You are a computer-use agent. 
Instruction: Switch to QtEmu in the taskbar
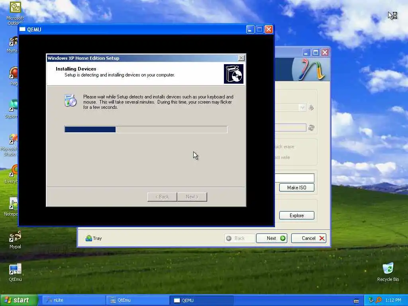137,300
